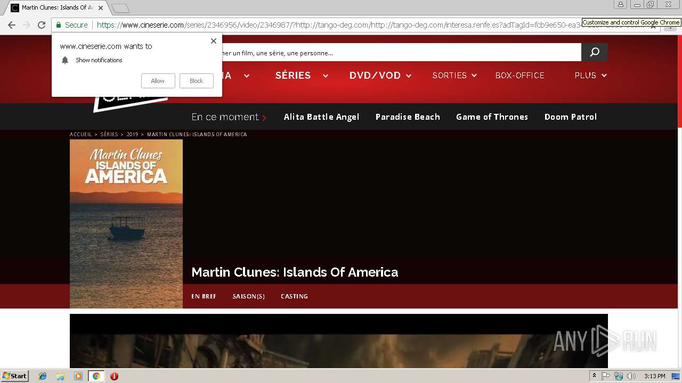This screenshot has width=682, height=383.
Task: Open the Windows Start menu
Action: (x=14, y=376)
